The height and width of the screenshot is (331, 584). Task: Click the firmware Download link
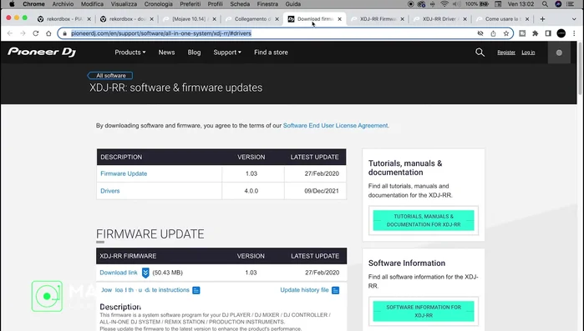pyautogui.click(x=119, y=273)
